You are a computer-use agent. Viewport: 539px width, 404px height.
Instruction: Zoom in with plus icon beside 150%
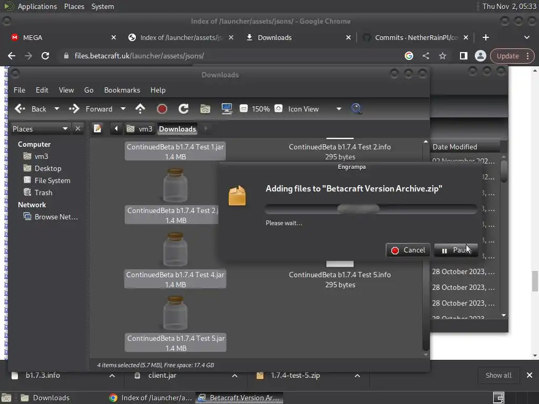278,108
